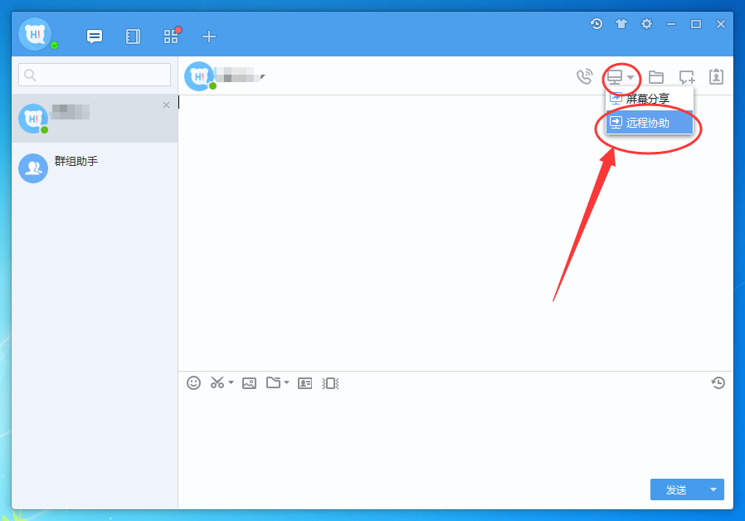
Task: Open the send file folder icon
Action: pos(656,77)
